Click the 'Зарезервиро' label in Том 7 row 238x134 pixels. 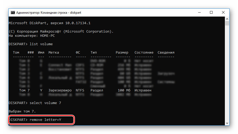point(60,90)
